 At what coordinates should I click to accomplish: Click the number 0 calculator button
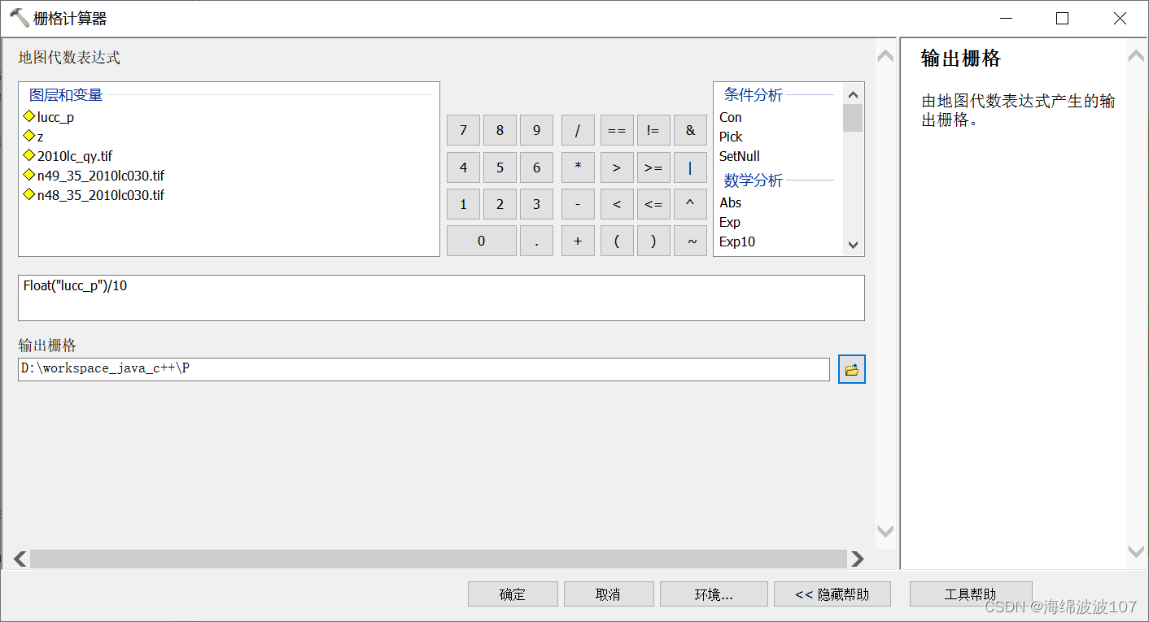tap(481, 241)
